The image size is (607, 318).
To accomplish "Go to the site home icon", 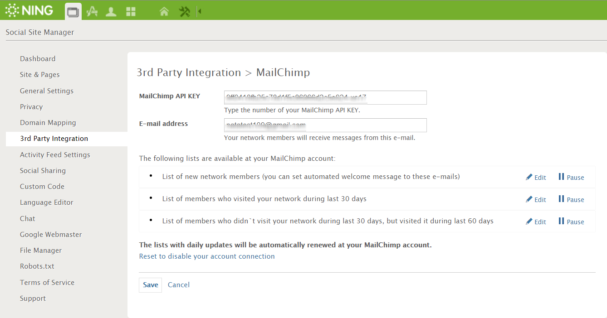I will [x=164, y=12].
